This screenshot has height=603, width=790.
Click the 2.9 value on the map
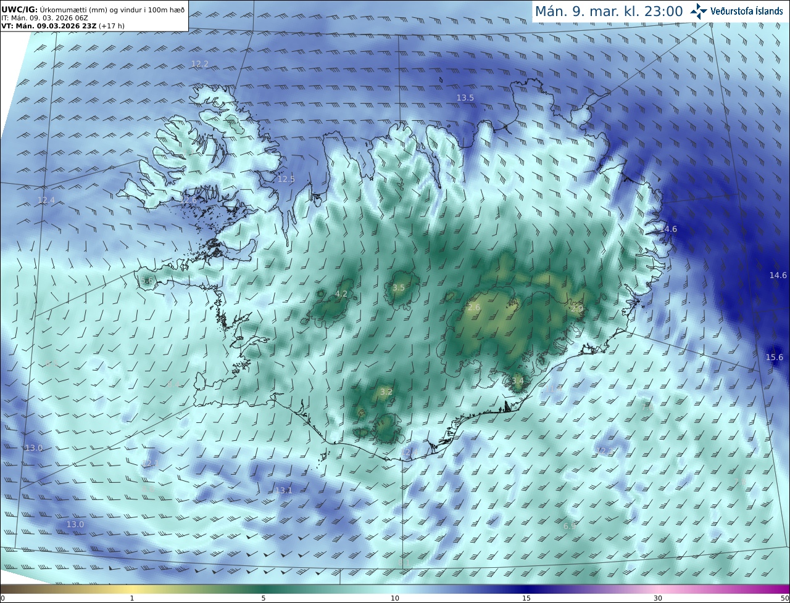[x=577, y=308]
